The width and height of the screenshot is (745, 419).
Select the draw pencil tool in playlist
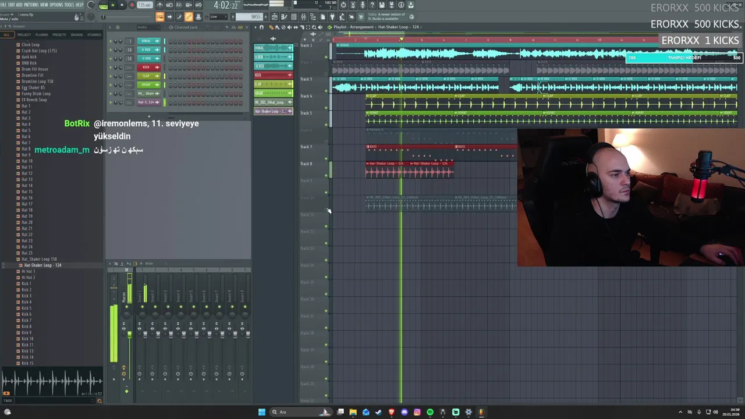(271, 27)
